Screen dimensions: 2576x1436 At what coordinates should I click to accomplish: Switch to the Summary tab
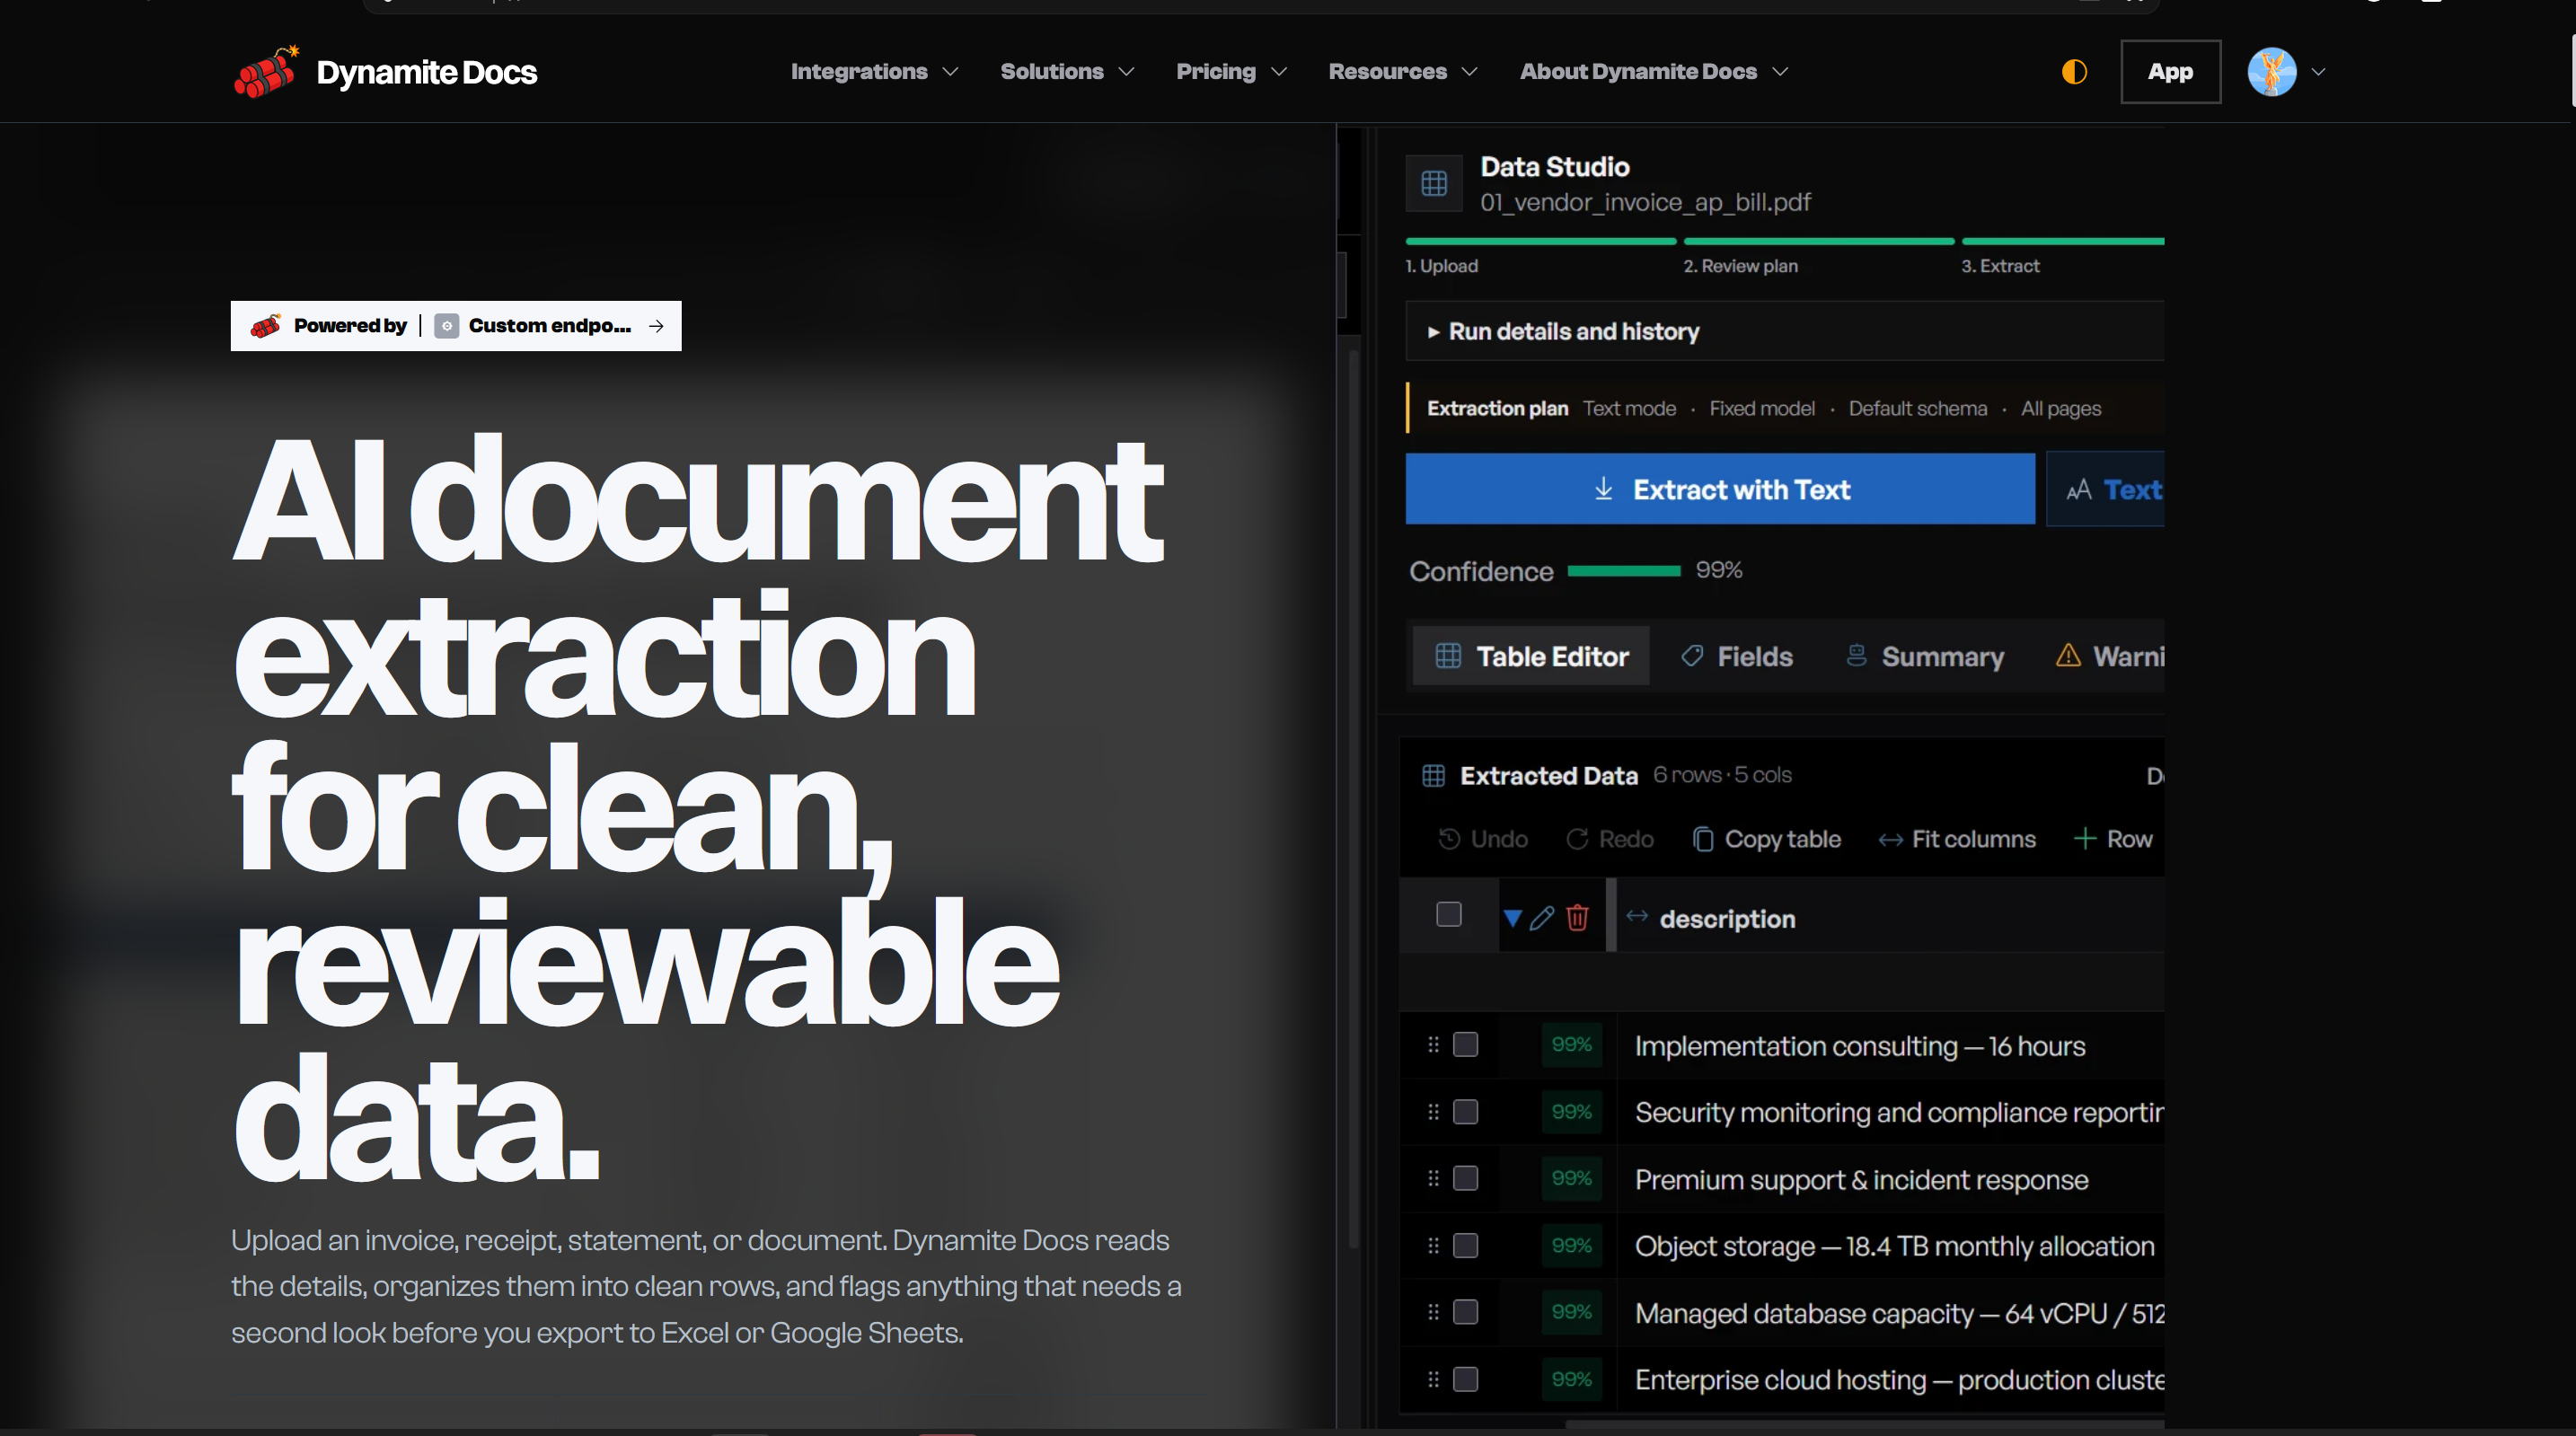(x=1925, y=656)
